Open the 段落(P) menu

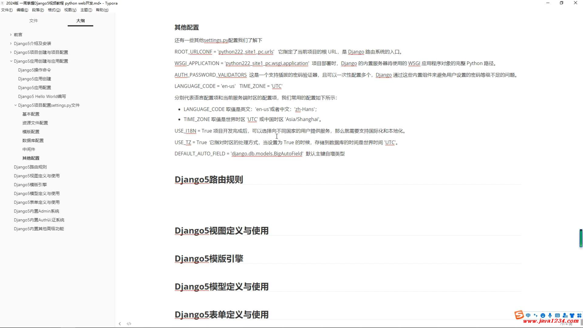(x=38, y=10)
